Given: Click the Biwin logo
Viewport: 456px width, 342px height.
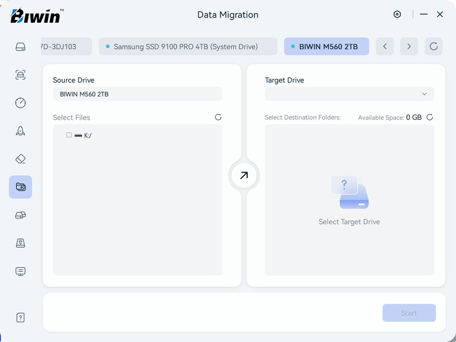Looking at the screenshot, I should 37,16.
